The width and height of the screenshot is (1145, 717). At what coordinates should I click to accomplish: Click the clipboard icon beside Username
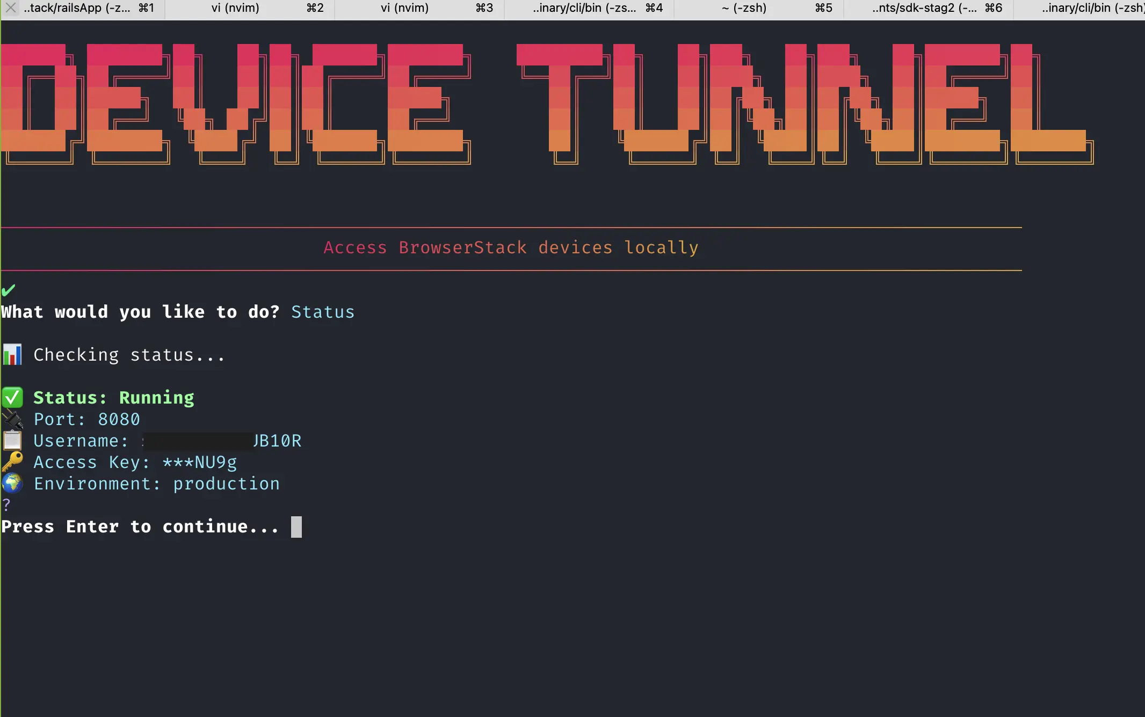point(12,441)
